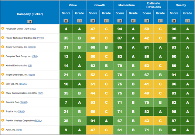The height and width of the screenshot is (135, 195).
Task: Click the Momentum column group header
Action: pyautogui.click(x=127, y=5)
